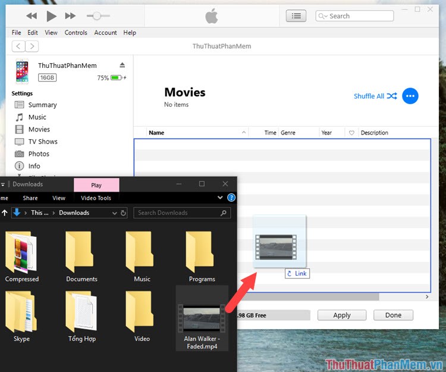Open the Account menu

pyautogui.click(x=105, y=33)
